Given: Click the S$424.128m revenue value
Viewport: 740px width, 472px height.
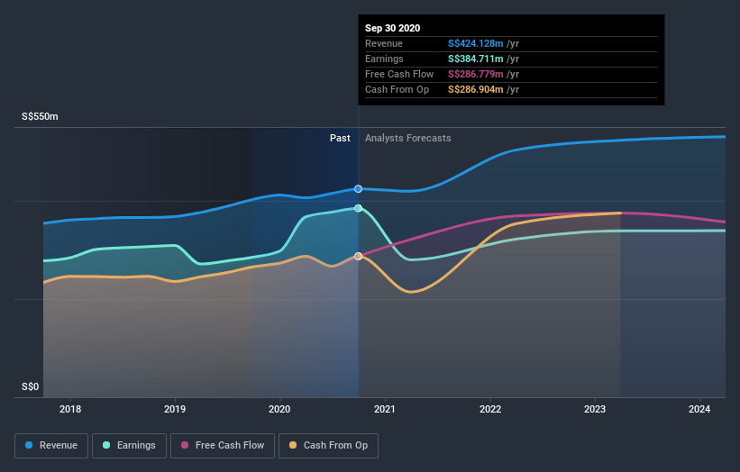Looking at the screenshot, I should coord(476,43).
